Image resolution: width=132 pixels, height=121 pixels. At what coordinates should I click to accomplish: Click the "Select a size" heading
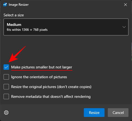pos(14,15)
